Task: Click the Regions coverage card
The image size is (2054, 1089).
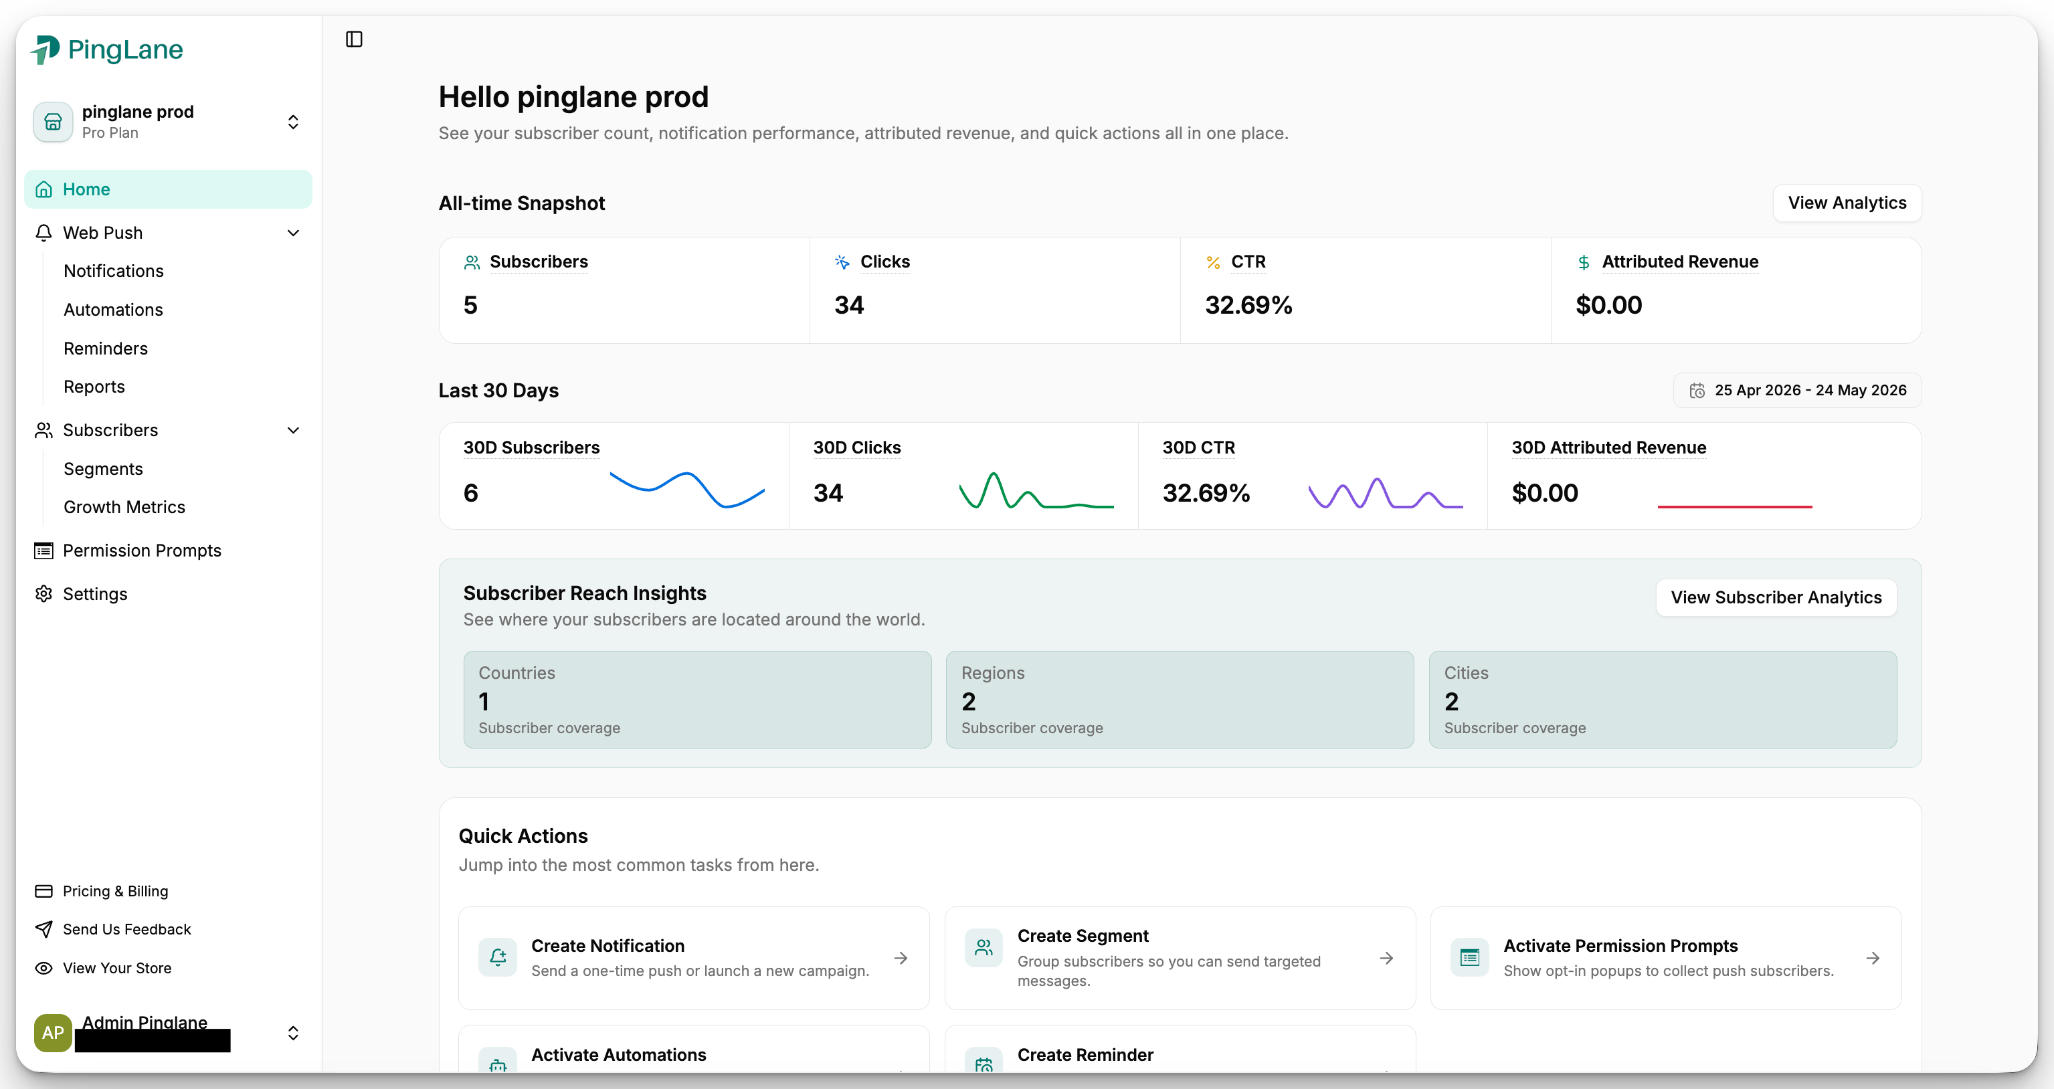Action: click(1180, 700)
